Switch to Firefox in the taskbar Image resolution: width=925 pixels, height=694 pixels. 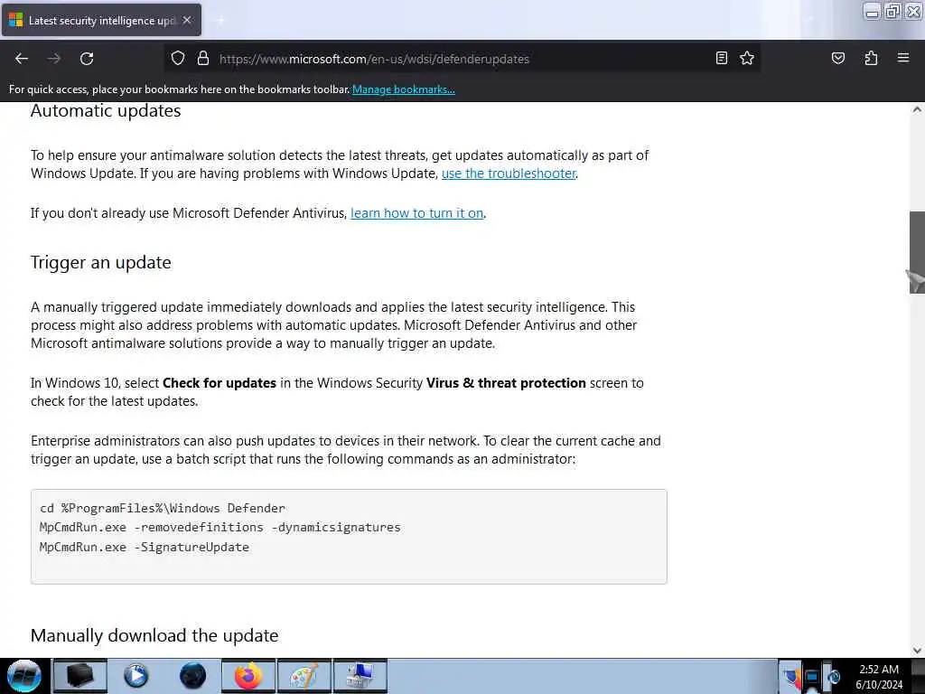click(x=248, y=676)
